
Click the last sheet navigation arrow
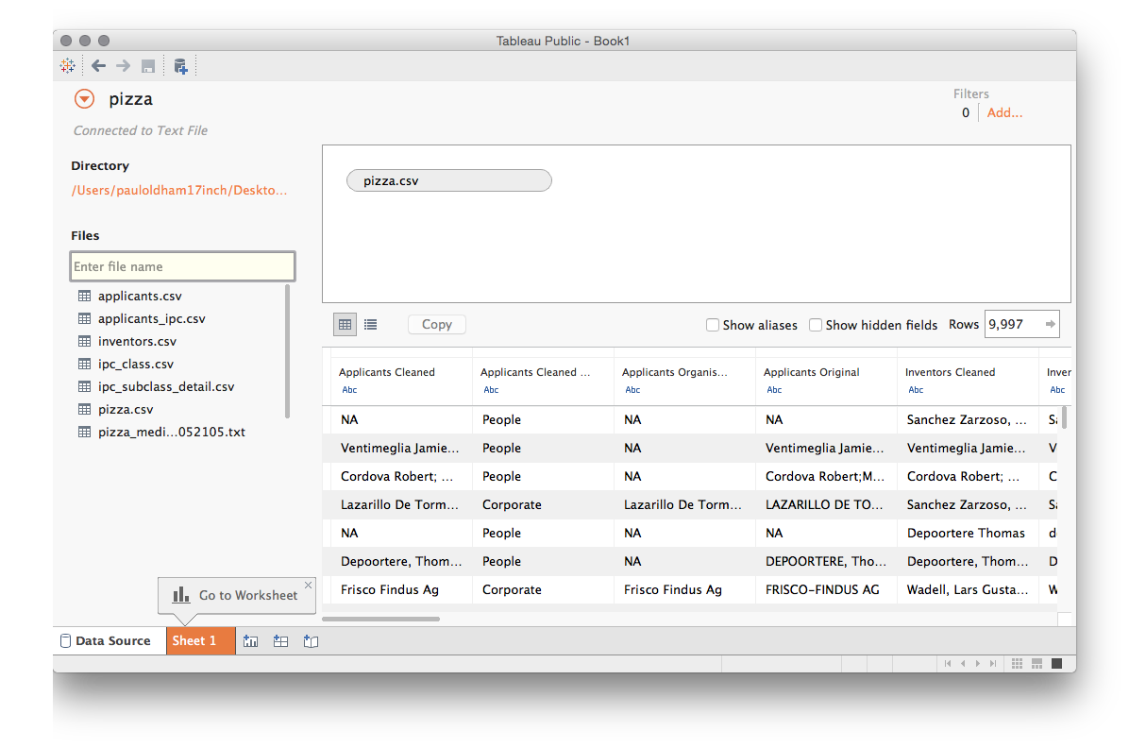click(993, 664)
